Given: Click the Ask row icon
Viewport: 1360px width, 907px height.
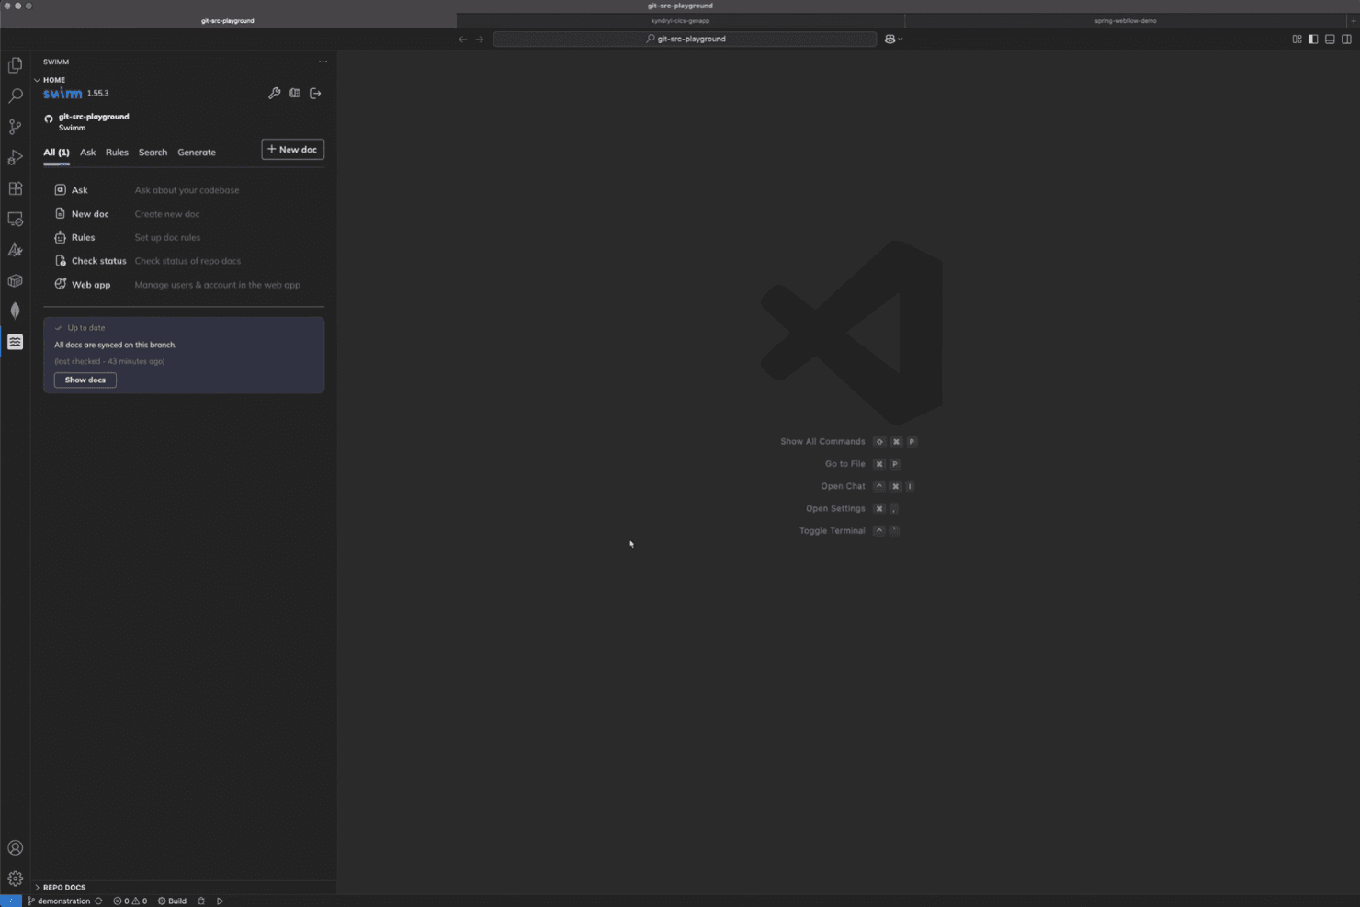Looking at the screenshot, I should click(60, 189).
